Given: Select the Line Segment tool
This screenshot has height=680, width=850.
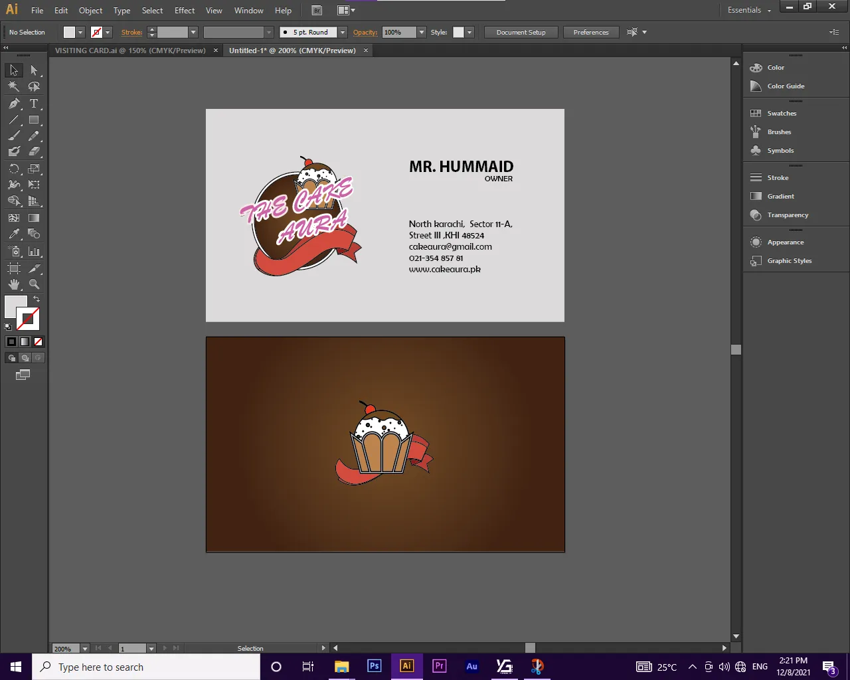Looking at the screenshot, I should [x=14, y=120].
